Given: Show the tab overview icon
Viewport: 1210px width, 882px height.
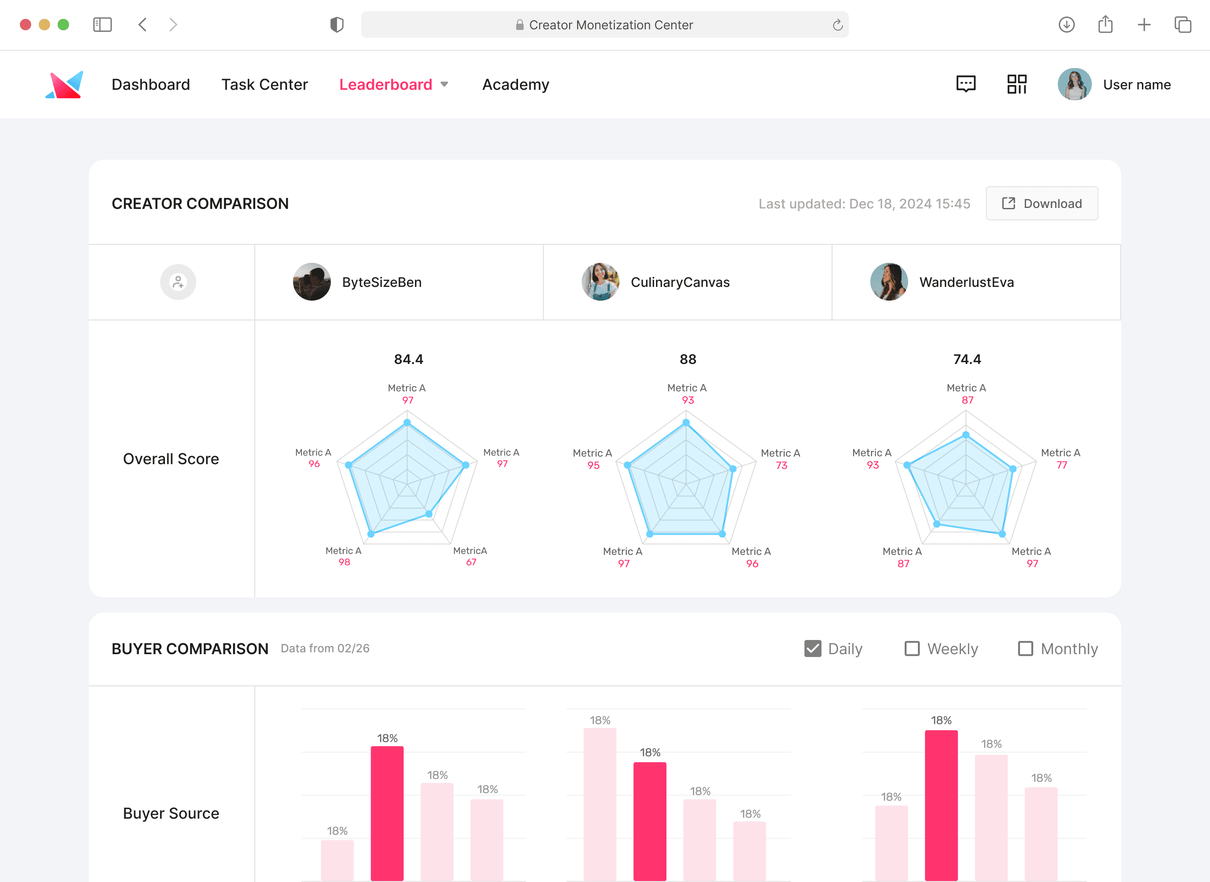Looking at the screenshot, I should click(1183, 25).
